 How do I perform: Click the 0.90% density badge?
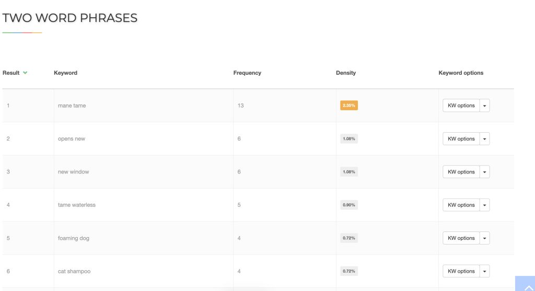[348, 205]
